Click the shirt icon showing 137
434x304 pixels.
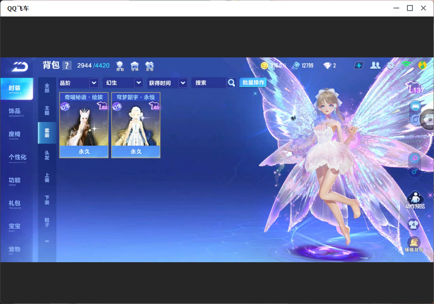(415, 87)
